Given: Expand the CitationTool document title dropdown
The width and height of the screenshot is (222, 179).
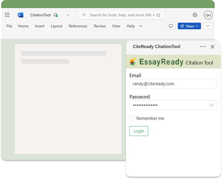Looking at the screenshot, I should (68, 15).
